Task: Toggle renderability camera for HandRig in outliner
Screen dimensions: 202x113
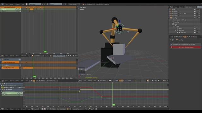Action: click(199, 18)
